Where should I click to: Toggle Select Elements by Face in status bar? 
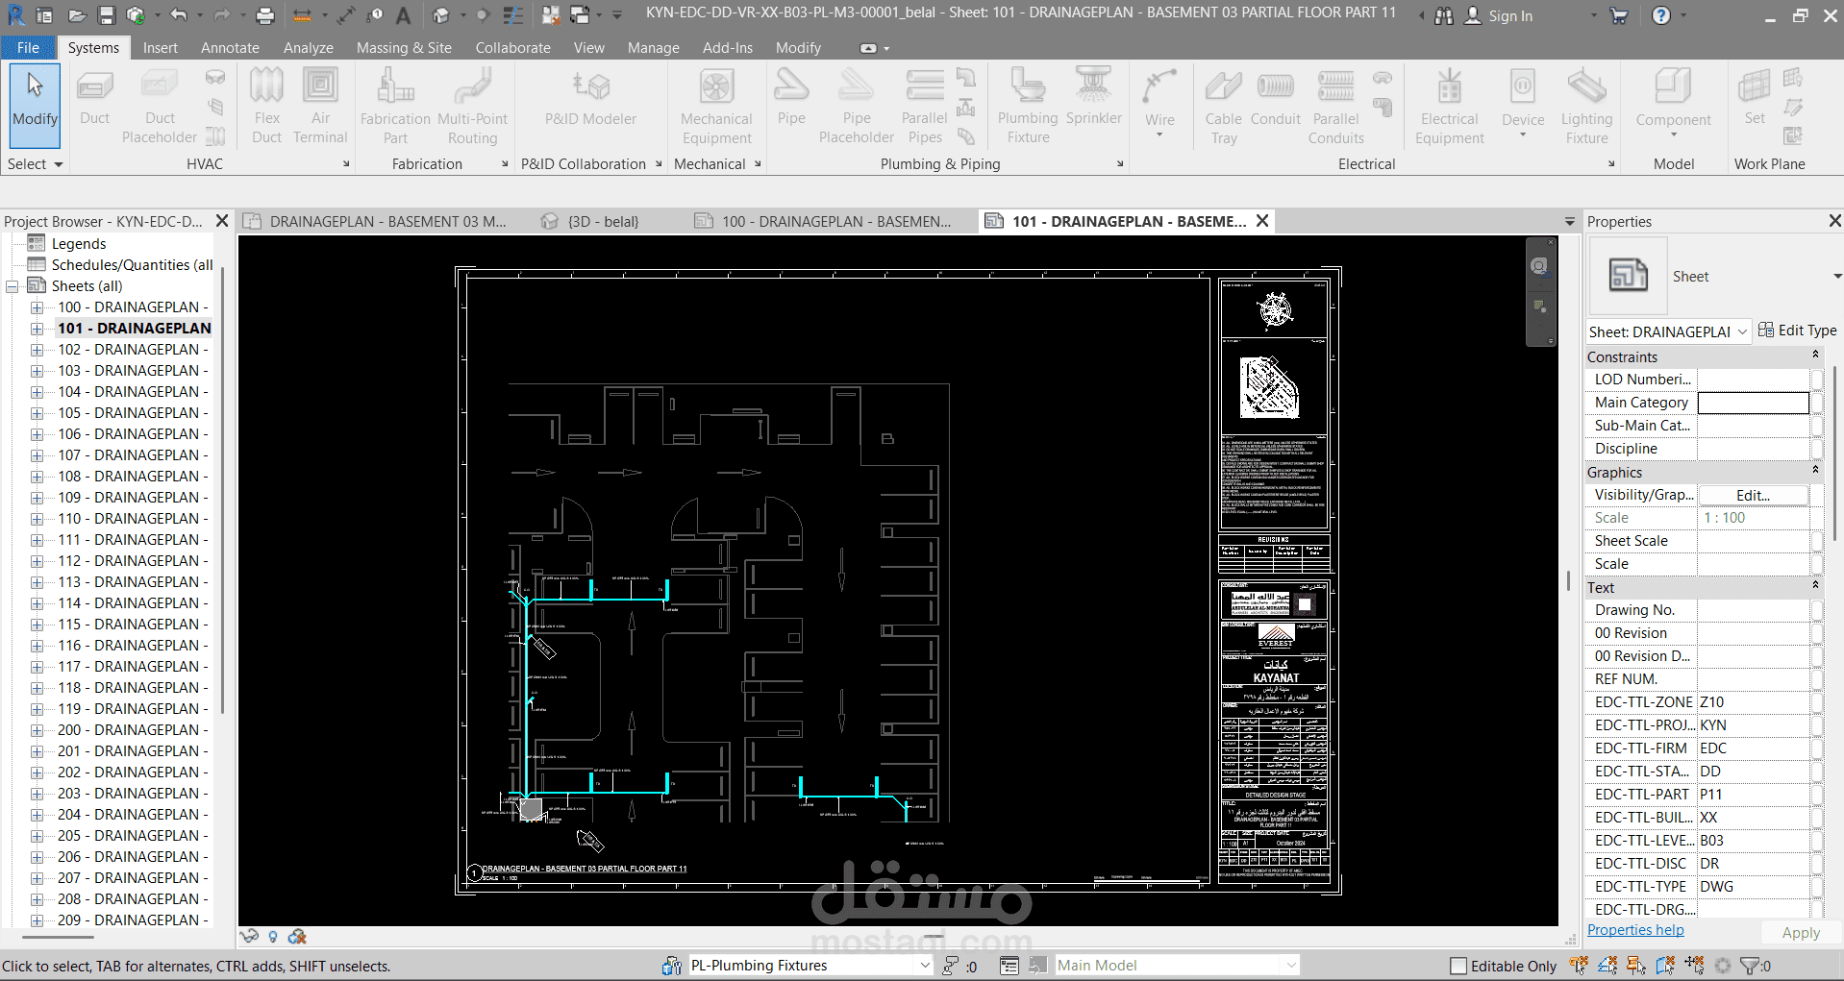pos(1665,966)
